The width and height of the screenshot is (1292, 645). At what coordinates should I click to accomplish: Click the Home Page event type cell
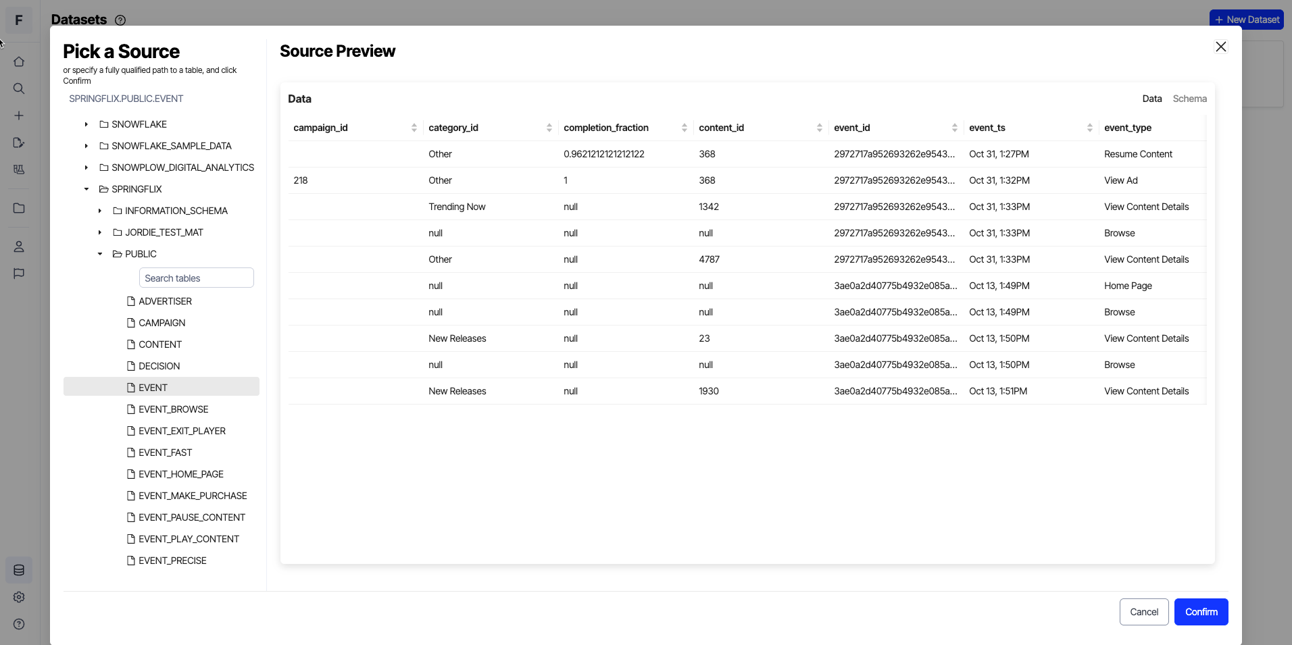(1128, 286)
